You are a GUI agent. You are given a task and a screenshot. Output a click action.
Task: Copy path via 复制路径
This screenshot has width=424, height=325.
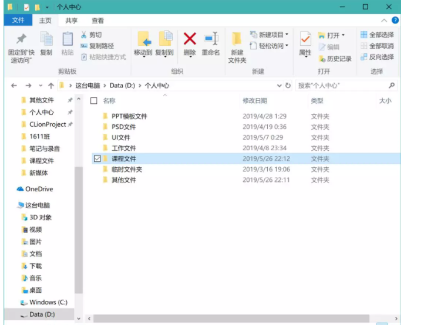pyautogui.click(x=97, y=46)
